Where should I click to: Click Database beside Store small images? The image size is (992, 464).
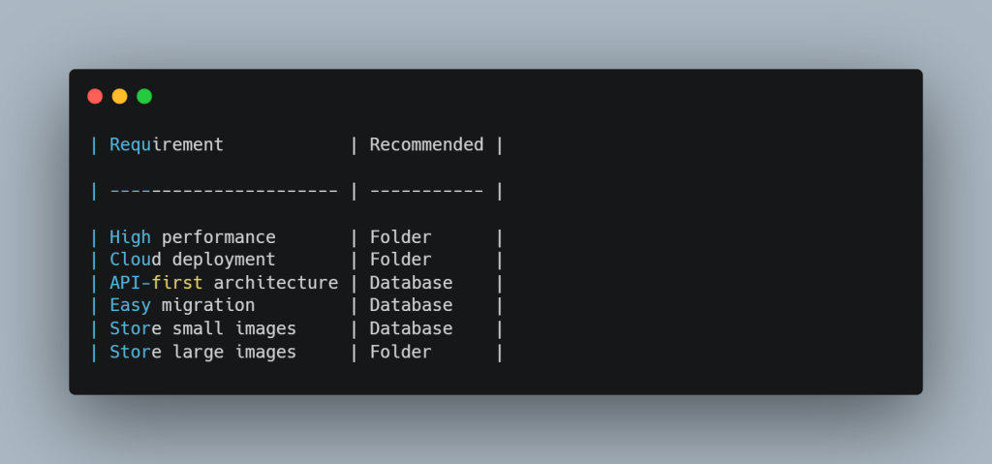(x=411, y=329)
